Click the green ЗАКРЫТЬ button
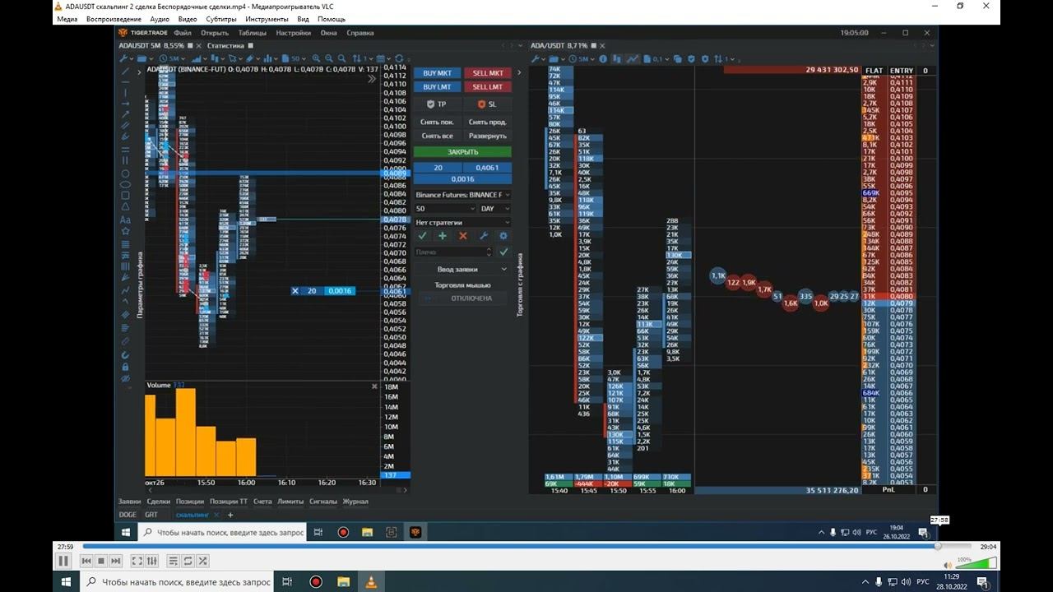 click(462, 152)
